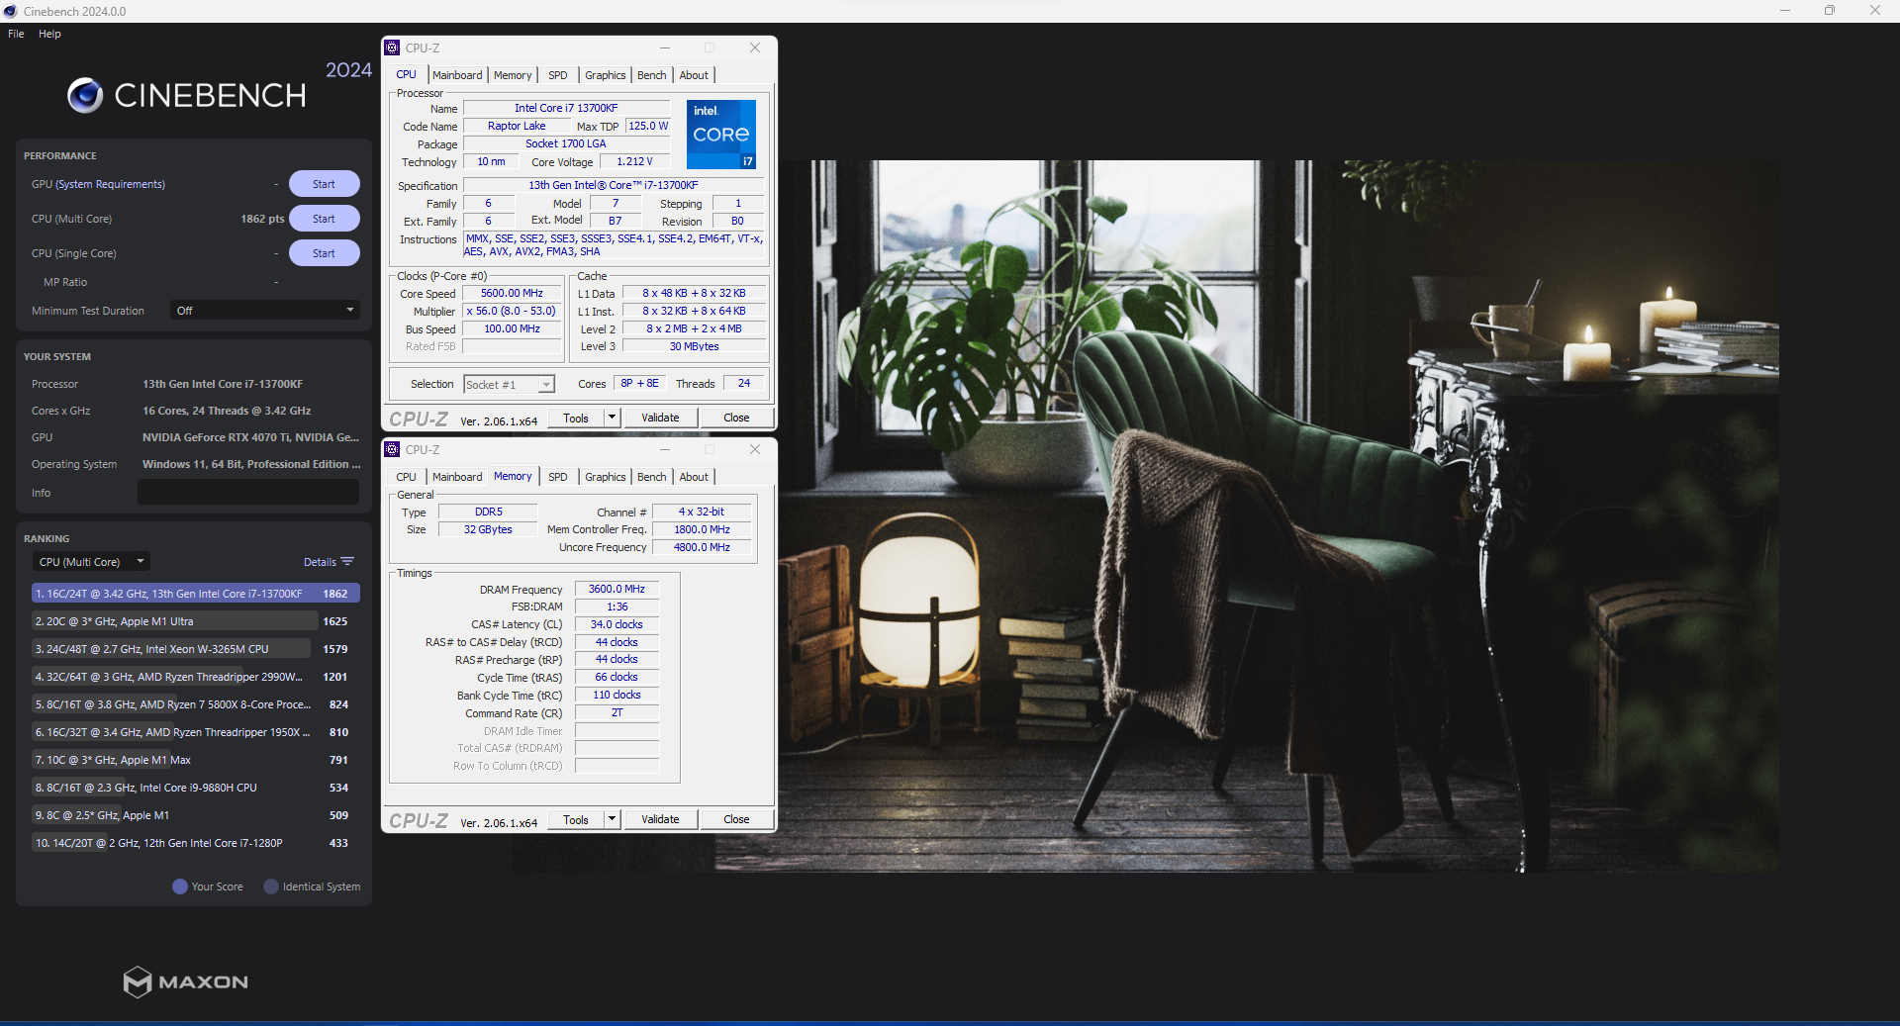Screen dimensions: 1900x1026
Task: Select ranking row AMD Ryzen 7 5800X
Action: pyautogui.click(x=195, y=704)
